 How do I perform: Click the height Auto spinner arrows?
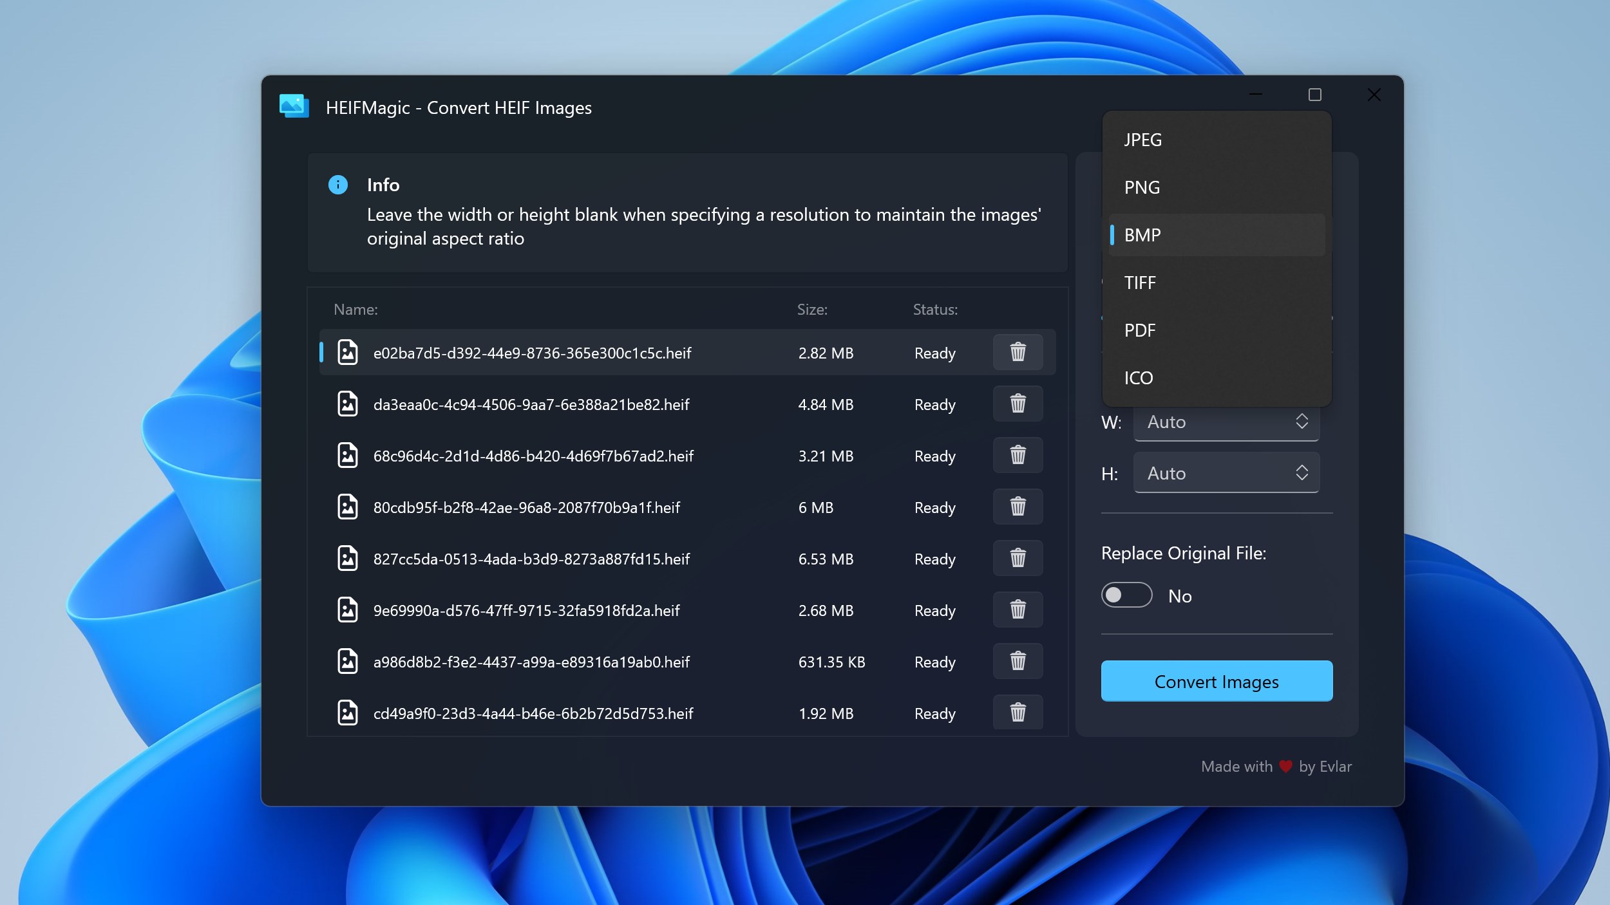point(1302,473)
